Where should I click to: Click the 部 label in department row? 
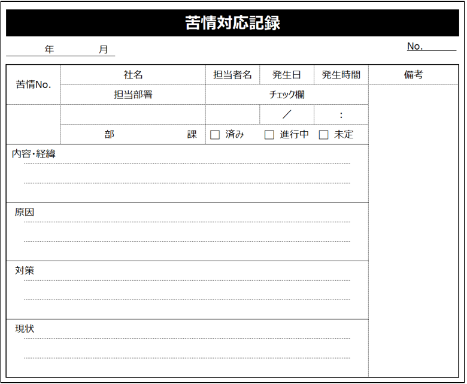110,135
